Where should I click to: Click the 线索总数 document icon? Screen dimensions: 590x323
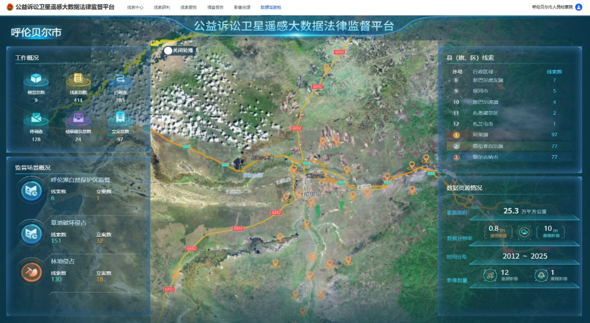tap(78, 79)
